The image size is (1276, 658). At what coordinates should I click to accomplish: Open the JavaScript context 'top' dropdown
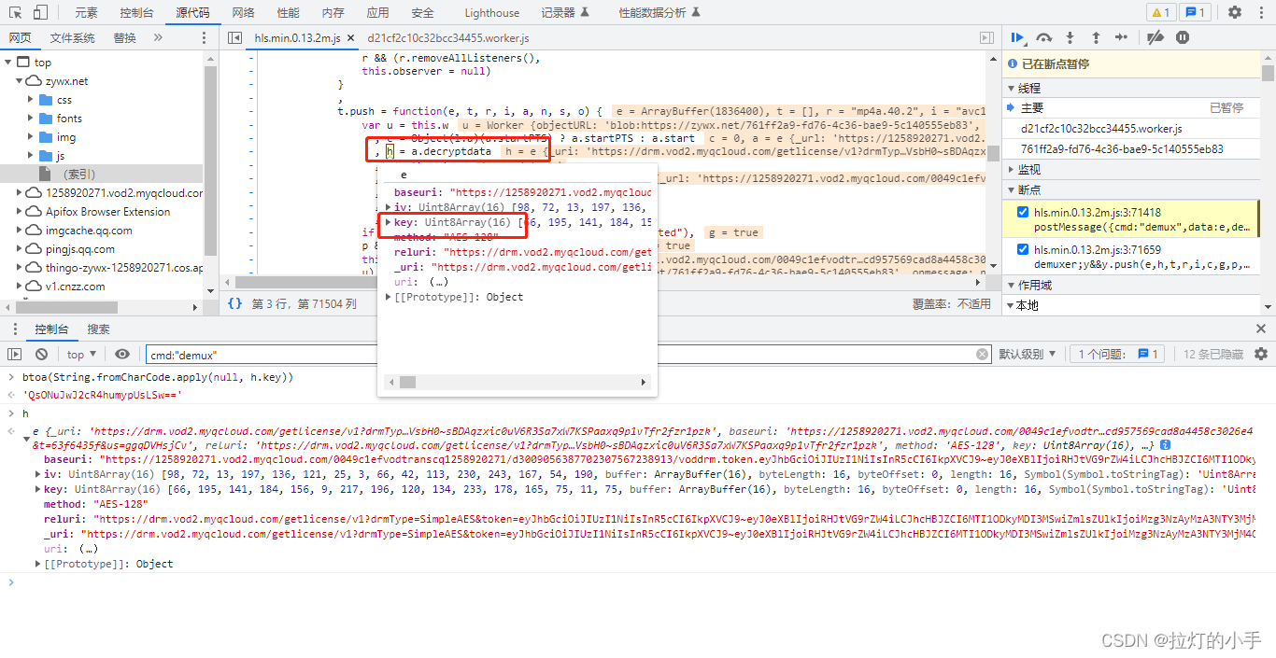coord(82,354)
